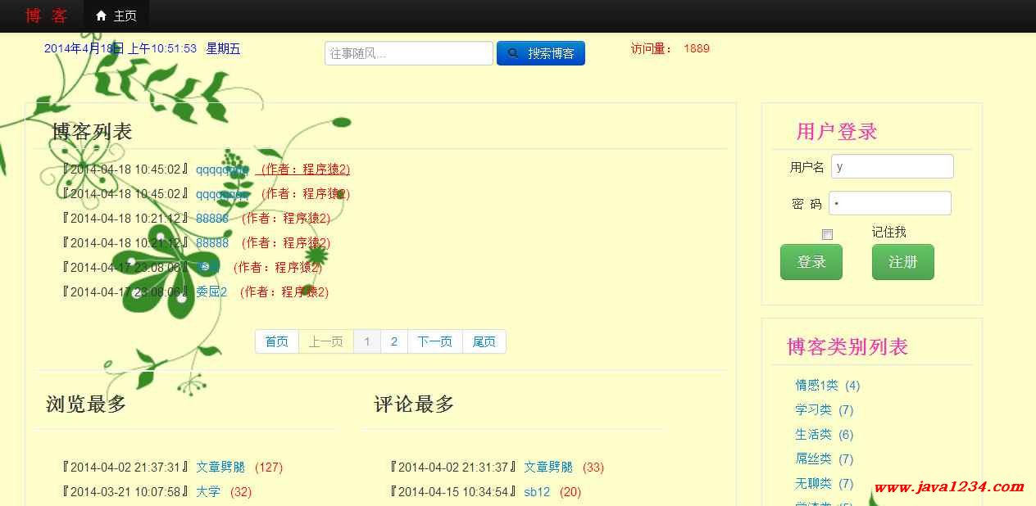
Task: Click 尾页 to jump to last page
Action: (484, 341)
